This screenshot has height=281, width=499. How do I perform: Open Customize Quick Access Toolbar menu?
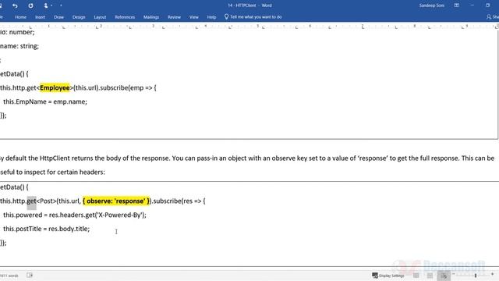[61, 5]
